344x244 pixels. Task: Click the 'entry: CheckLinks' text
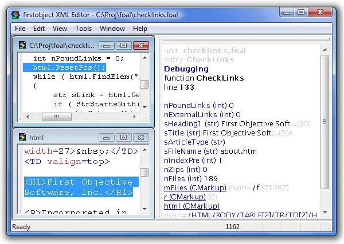tap(199, 59)
